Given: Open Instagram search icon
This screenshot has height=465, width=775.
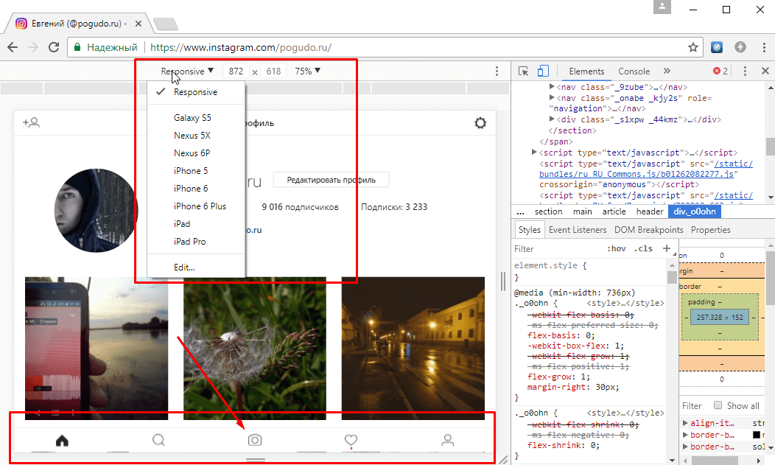Looking at the screenshot, I should coord(158,440).
